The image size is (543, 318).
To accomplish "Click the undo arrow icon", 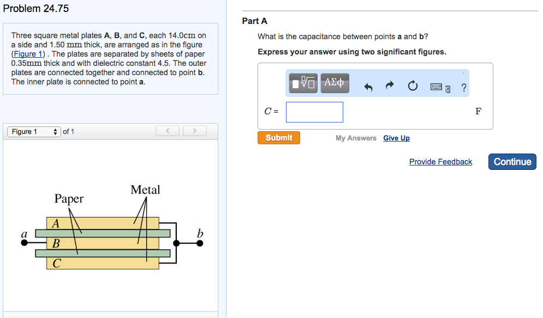I will (x=368, y=87).
